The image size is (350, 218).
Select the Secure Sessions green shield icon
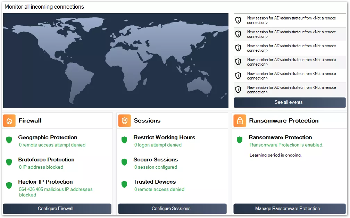(124, 162)
